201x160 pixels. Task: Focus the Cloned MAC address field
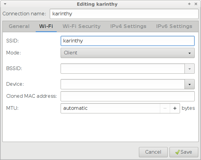[127, 96]
